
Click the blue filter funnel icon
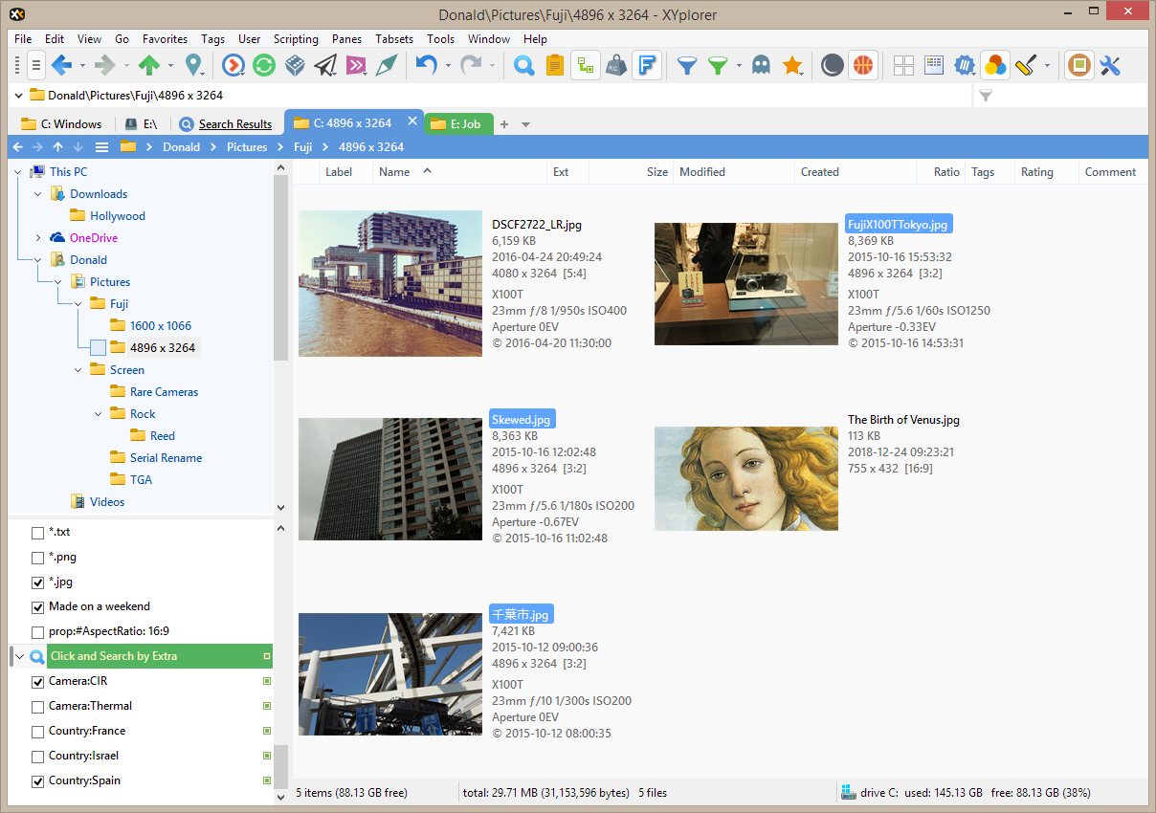(686, 65)
